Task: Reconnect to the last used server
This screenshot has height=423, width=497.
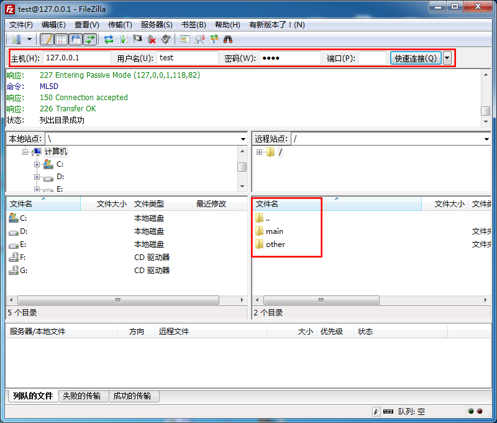Action: [166, 39]
